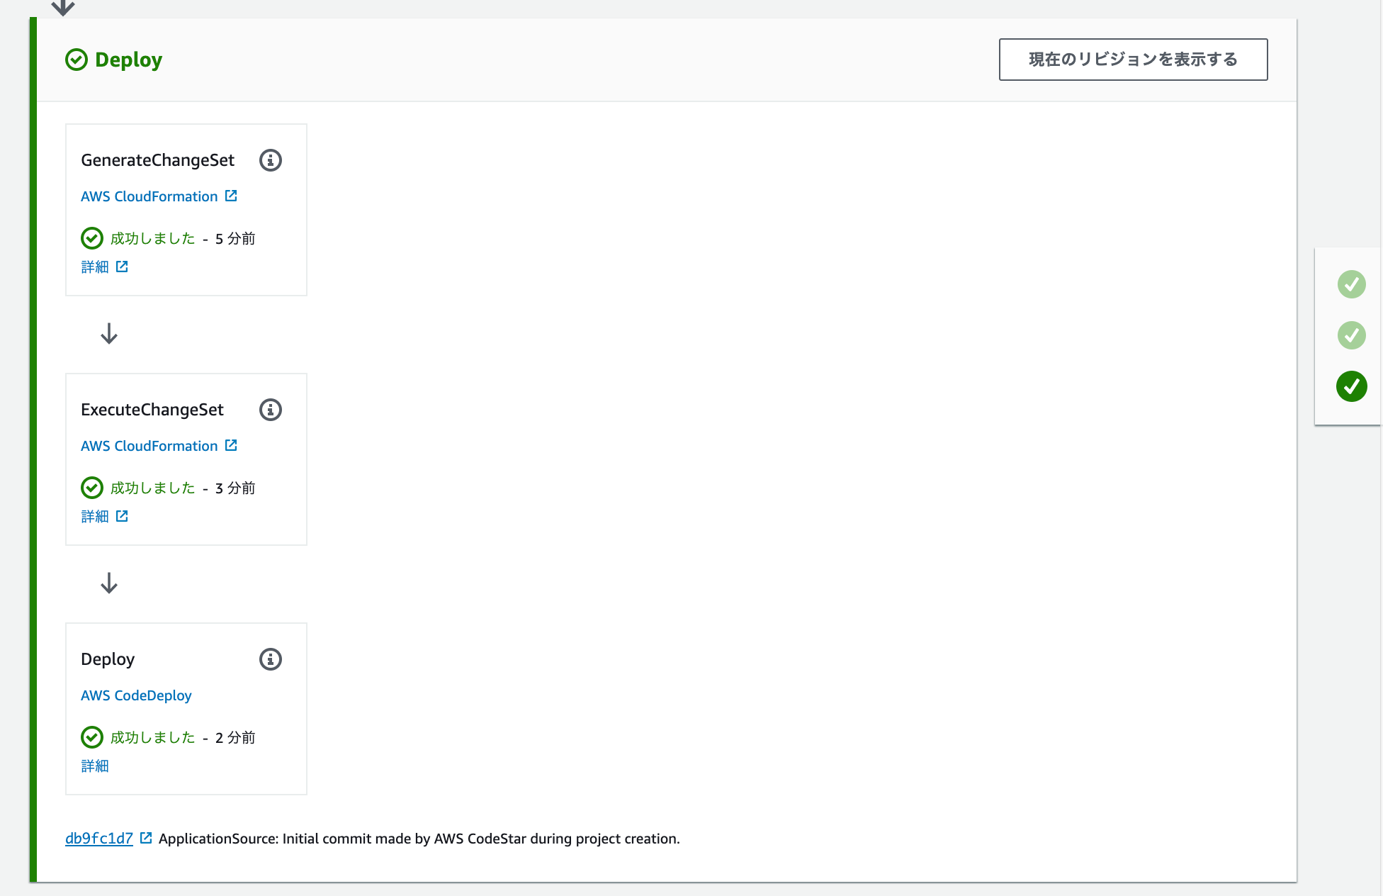The height and width of the screenshot is (896, 1383).
Task: Click 現在のリビジョンを表示する button
Action: [1133, 60]
